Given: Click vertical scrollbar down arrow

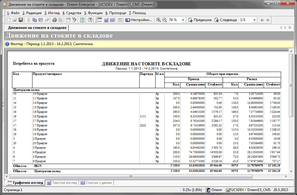Looking at the screenshot, I should [291, 172].
